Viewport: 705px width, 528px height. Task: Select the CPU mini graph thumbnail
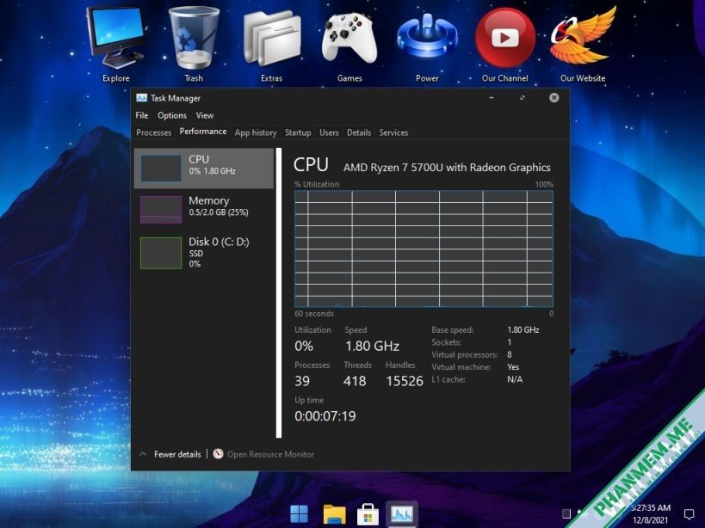(x=160, y=169)
